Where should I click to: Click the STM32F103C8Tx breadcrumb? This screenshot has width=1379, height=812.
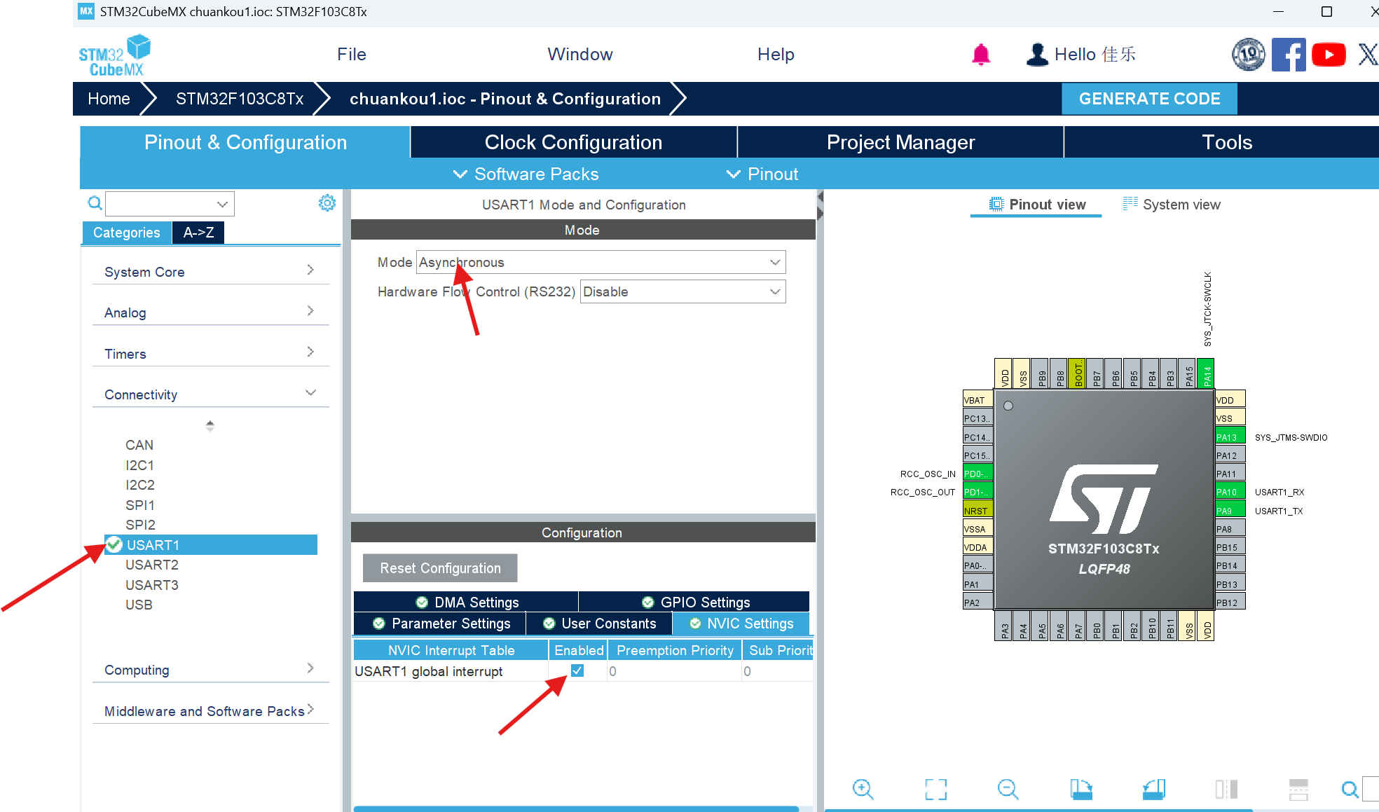pos(240,99)
